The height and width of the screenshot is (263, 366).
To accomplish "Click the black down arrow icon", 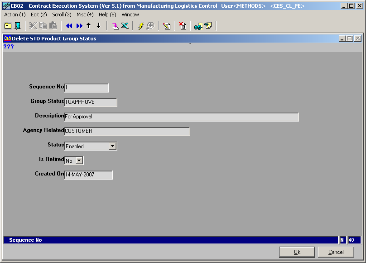I will point(98,26).
